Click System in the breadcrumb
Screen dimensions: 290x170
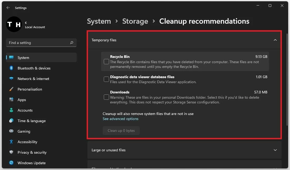click(x=99, y=21)
